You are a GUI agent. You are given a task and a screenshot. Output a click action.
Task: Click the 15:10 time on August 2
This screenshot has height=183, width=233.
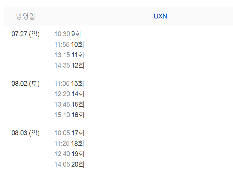(62, 115)
